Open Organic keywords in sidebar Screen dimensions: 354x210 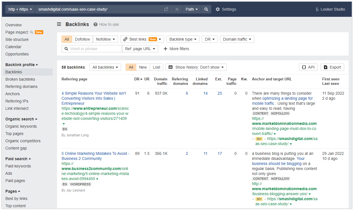pyautogui.click(x=21, y=126)
